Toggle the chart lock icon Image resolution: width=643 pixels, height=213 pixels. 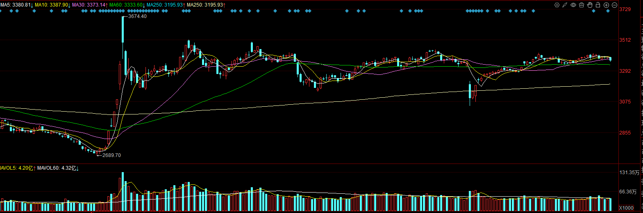tap(598, 5)
